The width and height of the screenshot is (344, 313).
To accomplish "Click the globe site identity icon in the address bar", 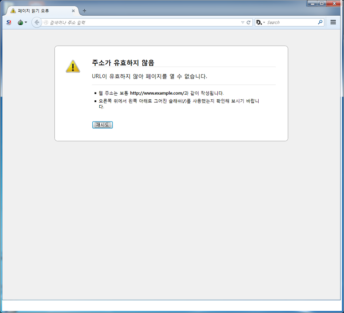I will 46,22.
